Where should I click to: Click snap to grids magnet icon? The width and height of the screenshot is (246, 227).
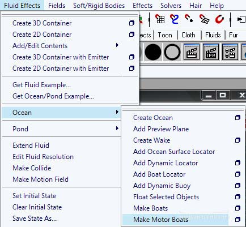click(x=160, y=19)
